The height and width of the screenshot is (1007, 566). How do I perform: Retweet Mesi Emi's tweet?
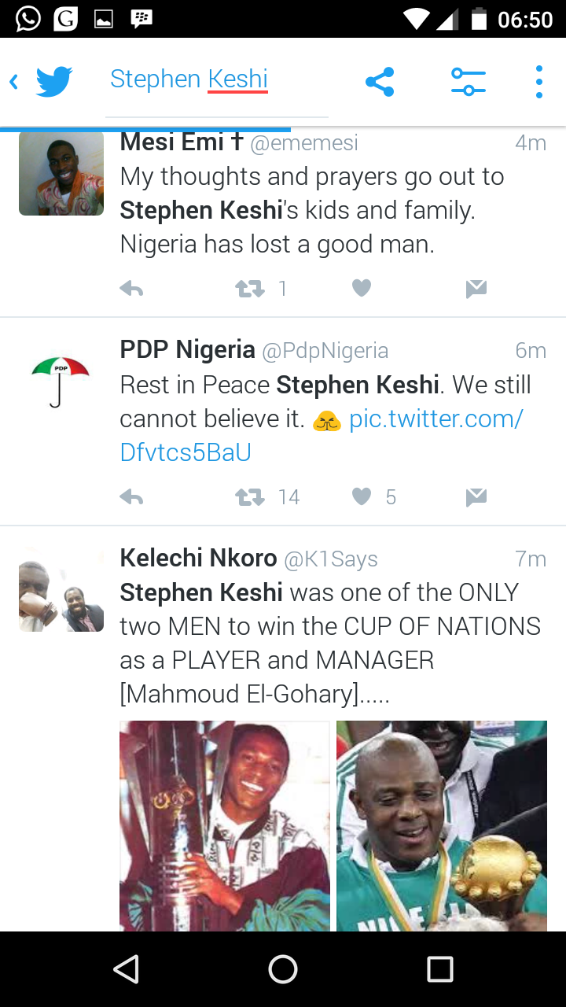coord(251,290)
